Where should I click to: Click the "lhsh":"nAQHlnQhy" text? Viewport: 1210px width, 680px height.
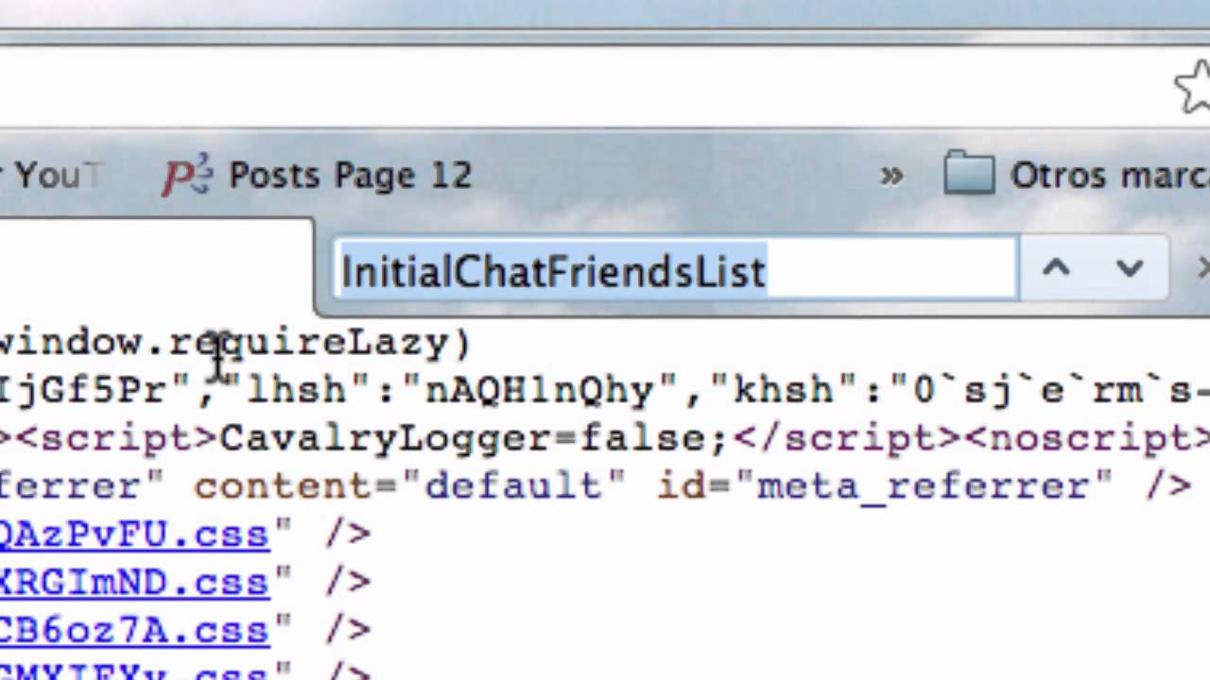[451, 390]
